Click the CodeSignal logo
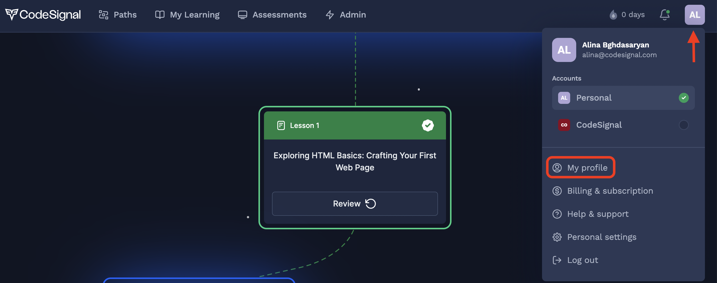 coord(43,15)
